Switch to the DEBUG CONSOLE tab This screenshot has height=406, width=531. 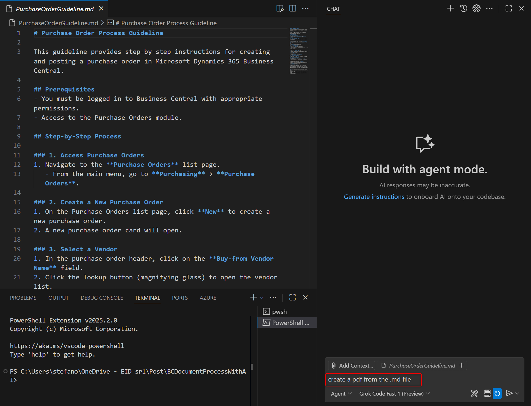pyautogui.click(x=102, y=298)
